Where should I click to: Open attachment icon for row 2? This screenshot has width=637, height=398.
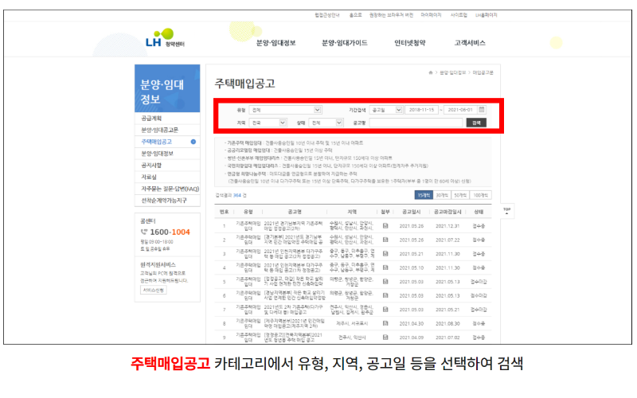tap(385, 240)
